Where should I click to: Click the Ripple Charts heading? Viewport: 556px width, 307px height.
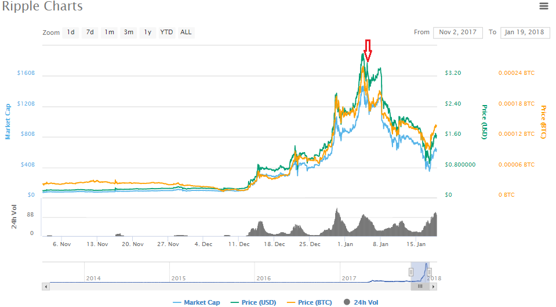click(x=42, y=6)
